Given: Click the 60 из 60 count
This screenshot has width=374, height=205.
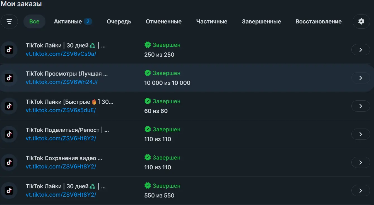Looking at the screenshot, I should [x=156, y=111].
